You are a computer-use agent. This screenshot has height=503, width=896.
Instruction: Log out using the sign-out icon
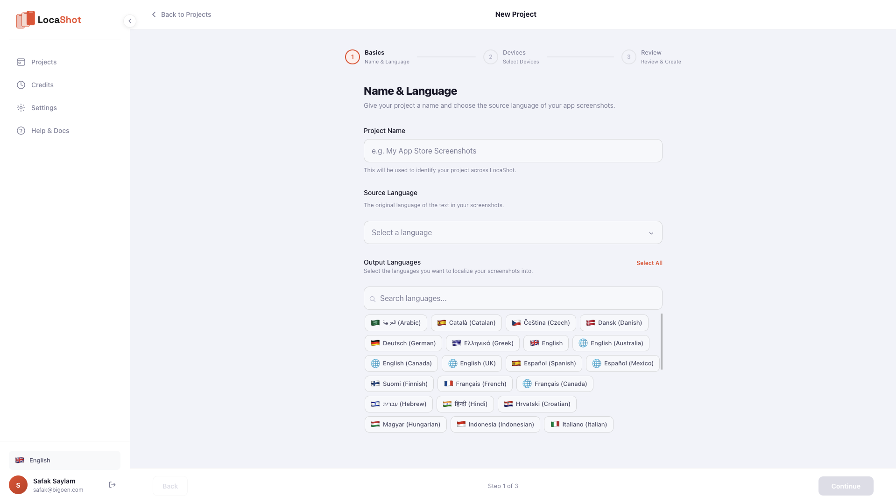point(112,484)
